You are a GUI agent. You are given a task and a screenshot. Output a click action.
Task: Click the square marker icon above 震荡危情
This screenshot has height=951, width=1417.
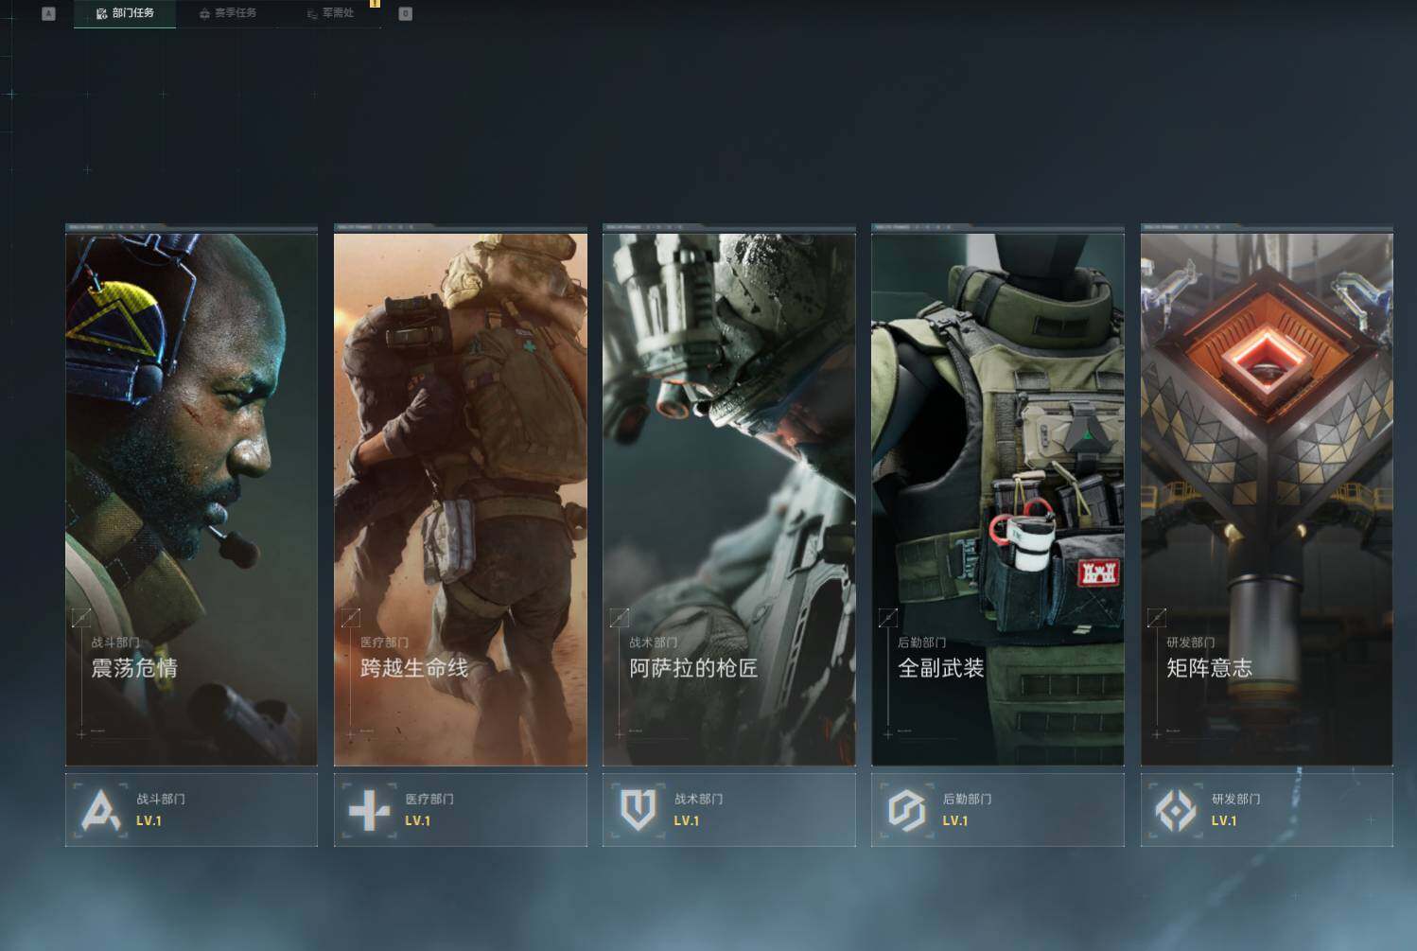[x=81, y=618]
